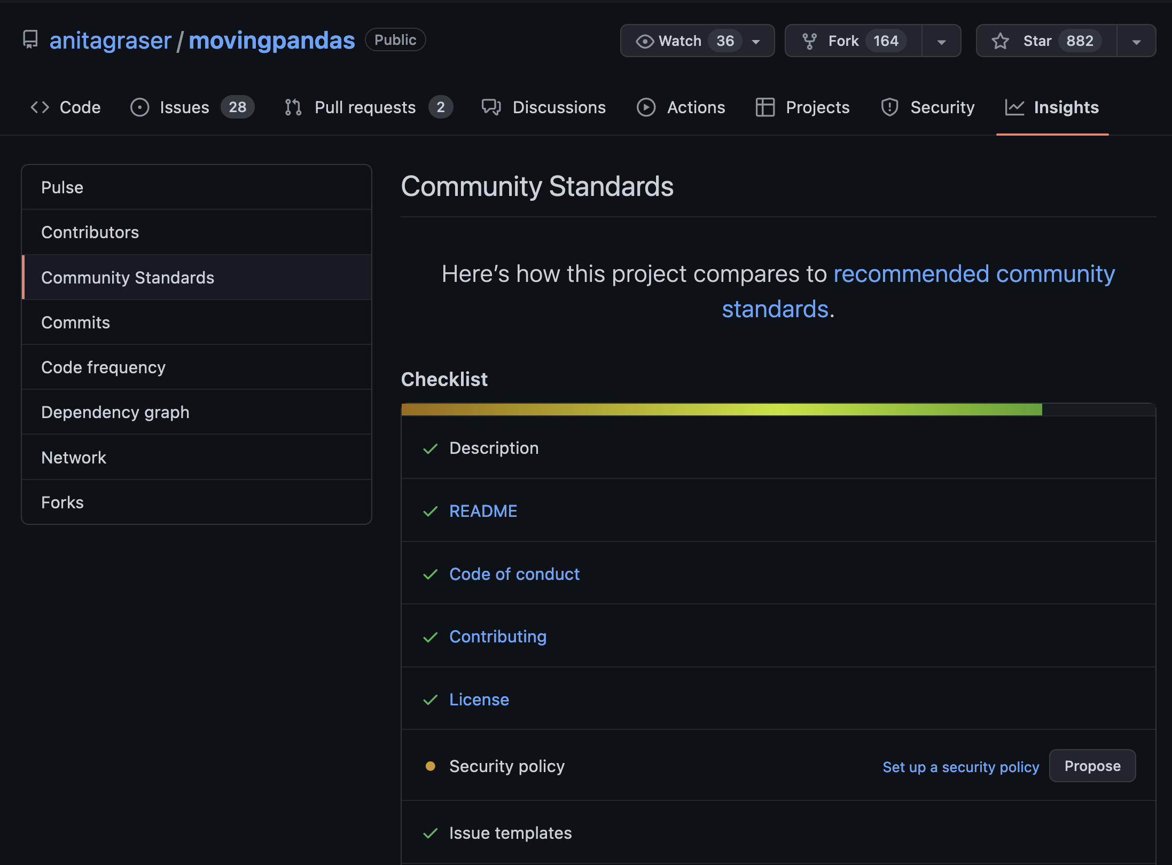Click the green checkmark beside Issue templates
This screenshot has width=1172, height=865.
(430, 833)
